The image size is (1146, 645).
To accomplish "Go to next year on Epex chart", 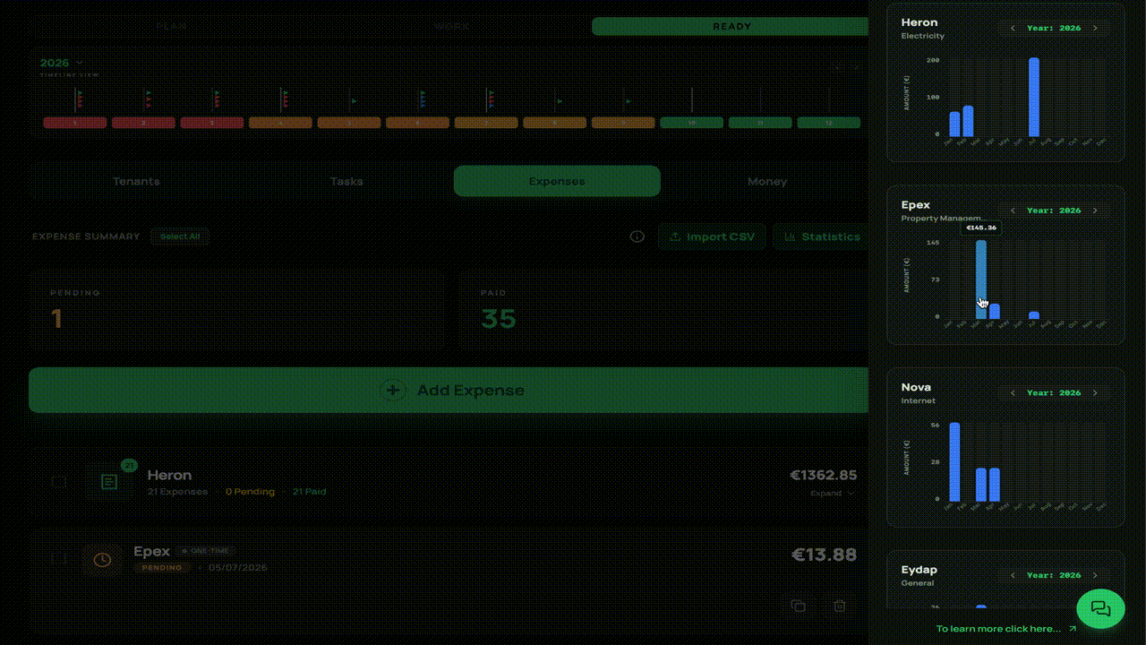I will pos(1095,211).
